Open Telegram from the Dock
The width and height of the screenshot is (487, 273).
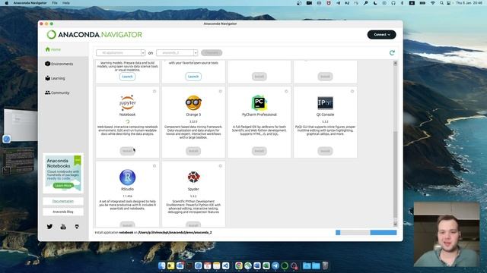[x=275, y=265]
